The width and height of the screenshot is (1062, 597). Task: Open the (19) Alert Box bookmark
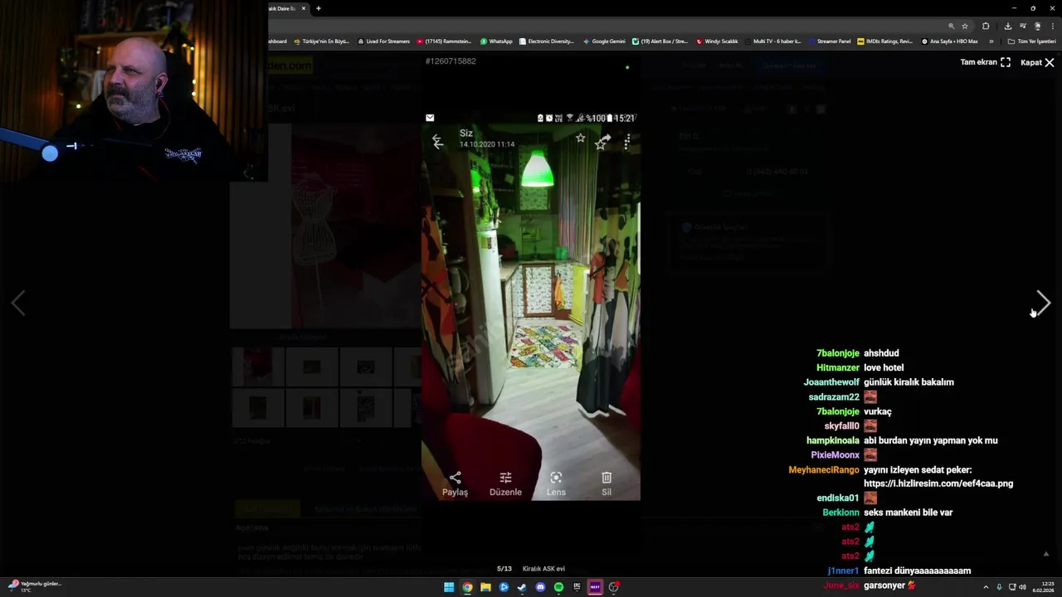[660, 41]
